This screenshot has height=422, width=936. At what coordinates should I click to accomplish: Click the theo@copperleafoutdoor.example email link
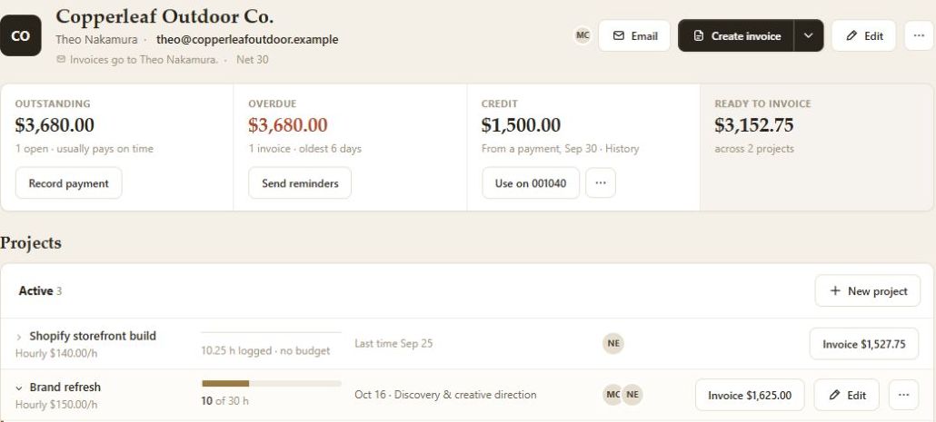pyautogui.click(x=247, y=39)
